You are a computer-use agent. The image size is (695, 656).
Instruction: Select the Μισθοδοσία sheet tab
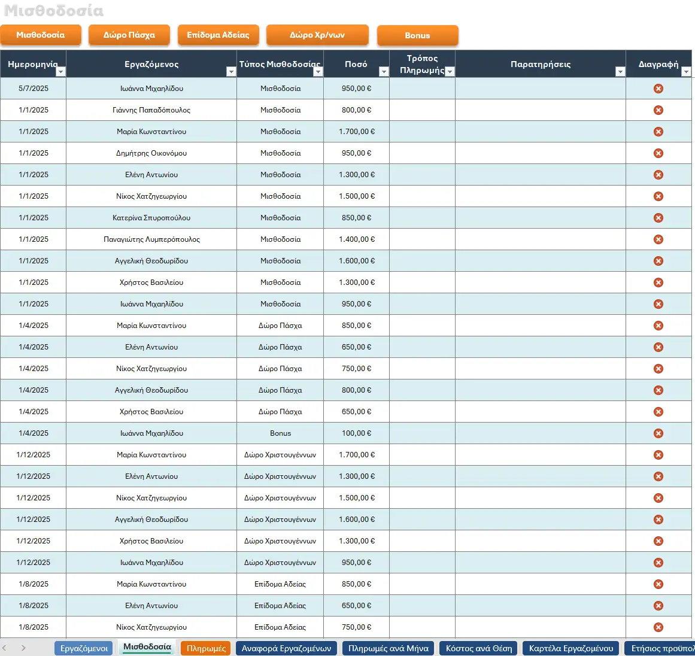[147, 647]
